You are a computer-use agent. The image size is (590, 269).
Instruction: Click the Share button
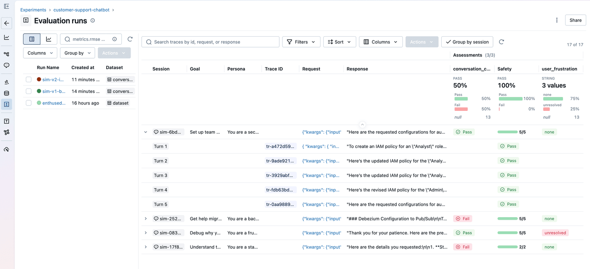575,20
